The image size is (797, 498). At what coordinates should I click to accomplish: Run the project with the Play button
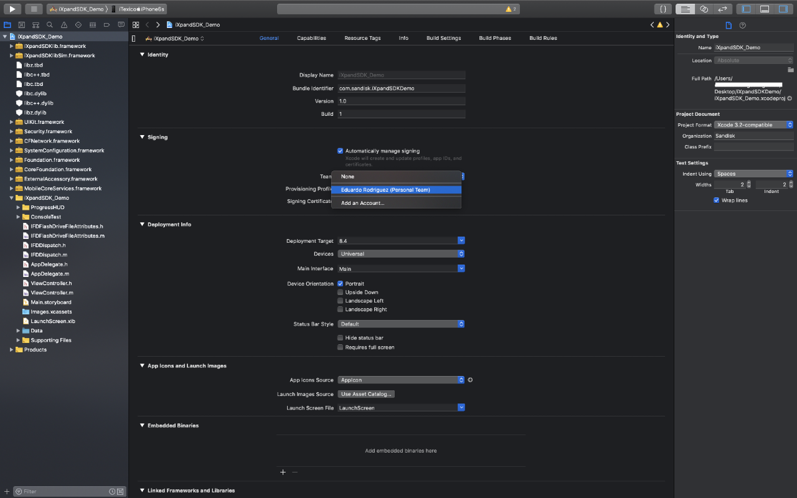coord(12,9)
